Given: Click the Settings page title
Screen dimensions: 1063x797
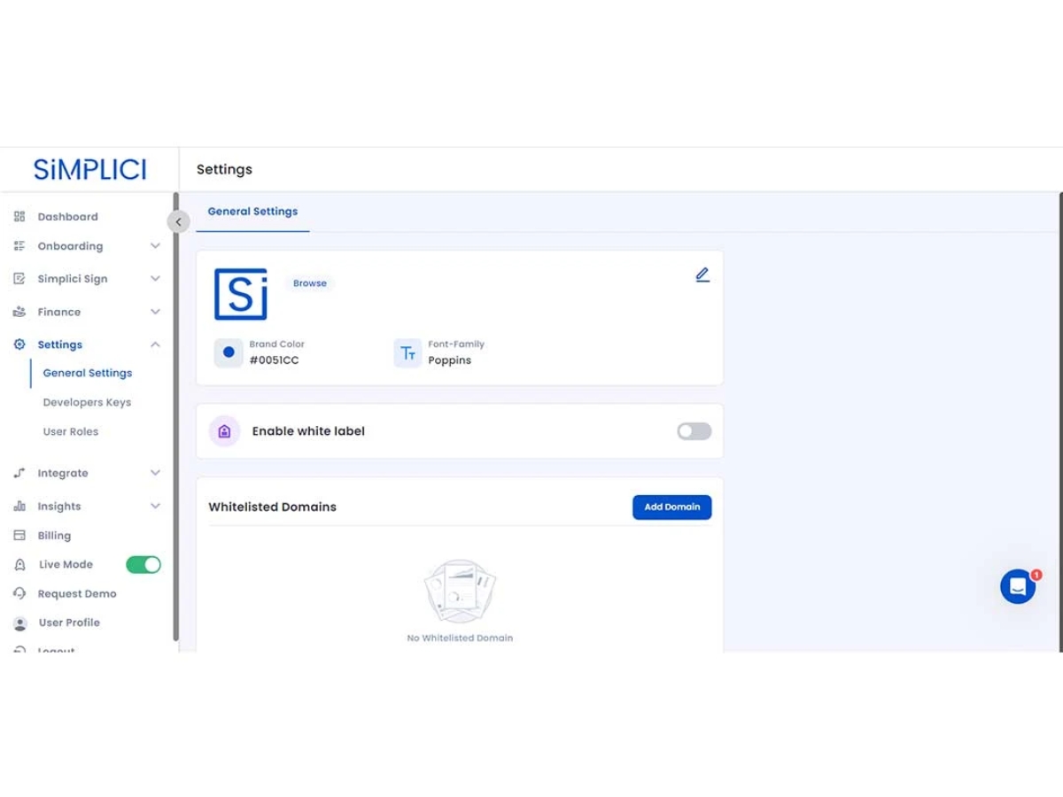Looking at the screenshot, I should coord(224,169).
